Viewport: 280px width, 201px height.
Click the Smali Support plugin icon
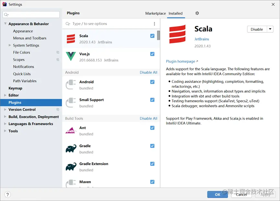point(71,102)
